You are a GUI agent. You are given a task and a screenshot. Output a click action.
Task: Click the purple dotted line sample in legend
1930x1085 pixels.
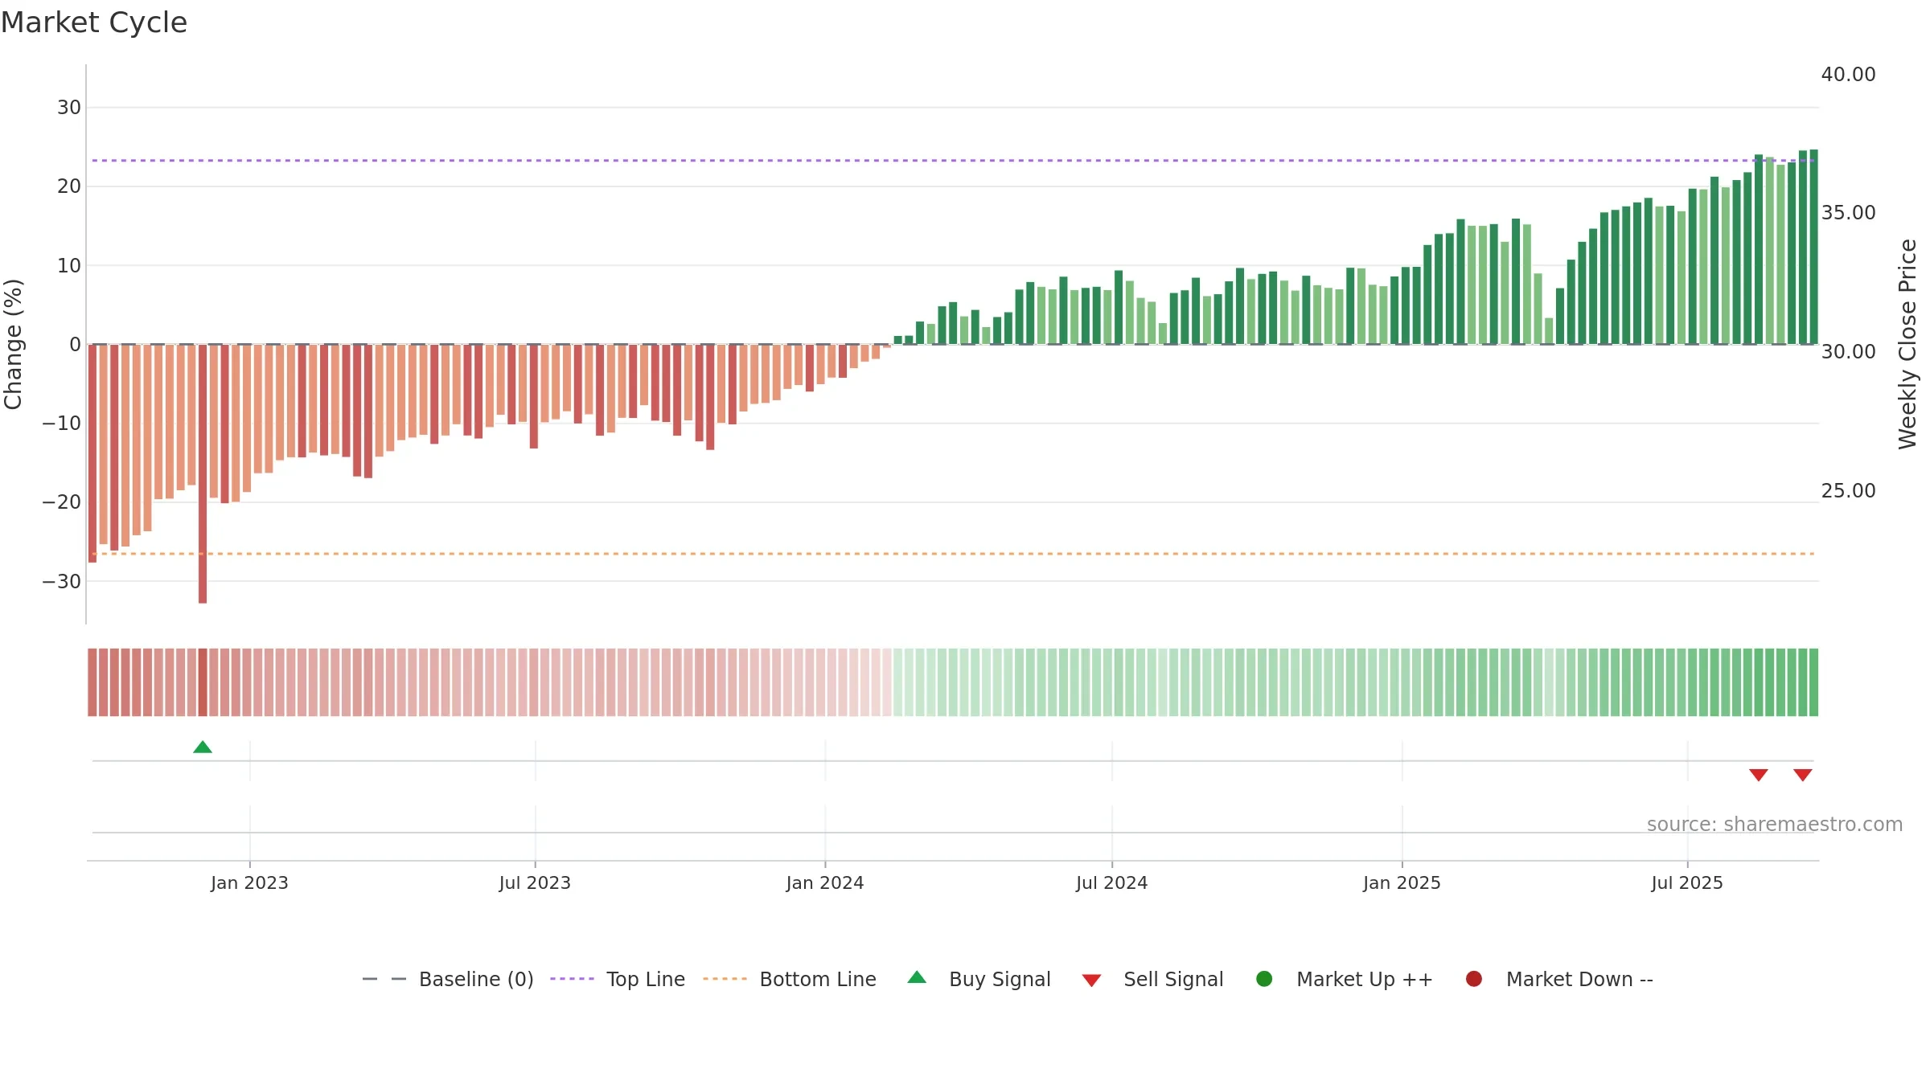[572, 979]
